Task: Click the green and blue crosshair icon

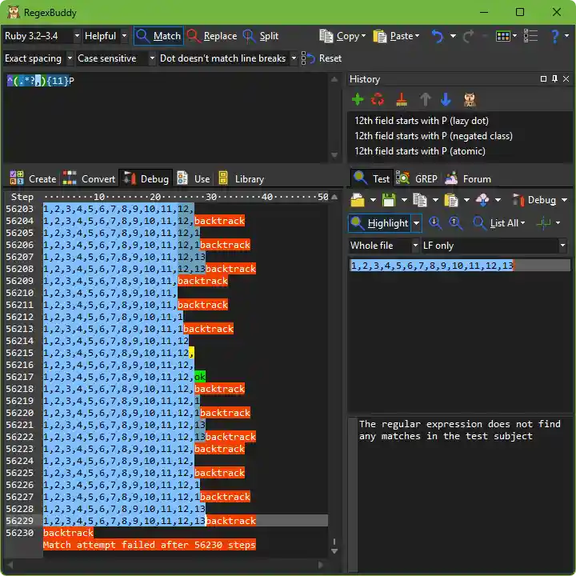Action: tap(544, 223)
